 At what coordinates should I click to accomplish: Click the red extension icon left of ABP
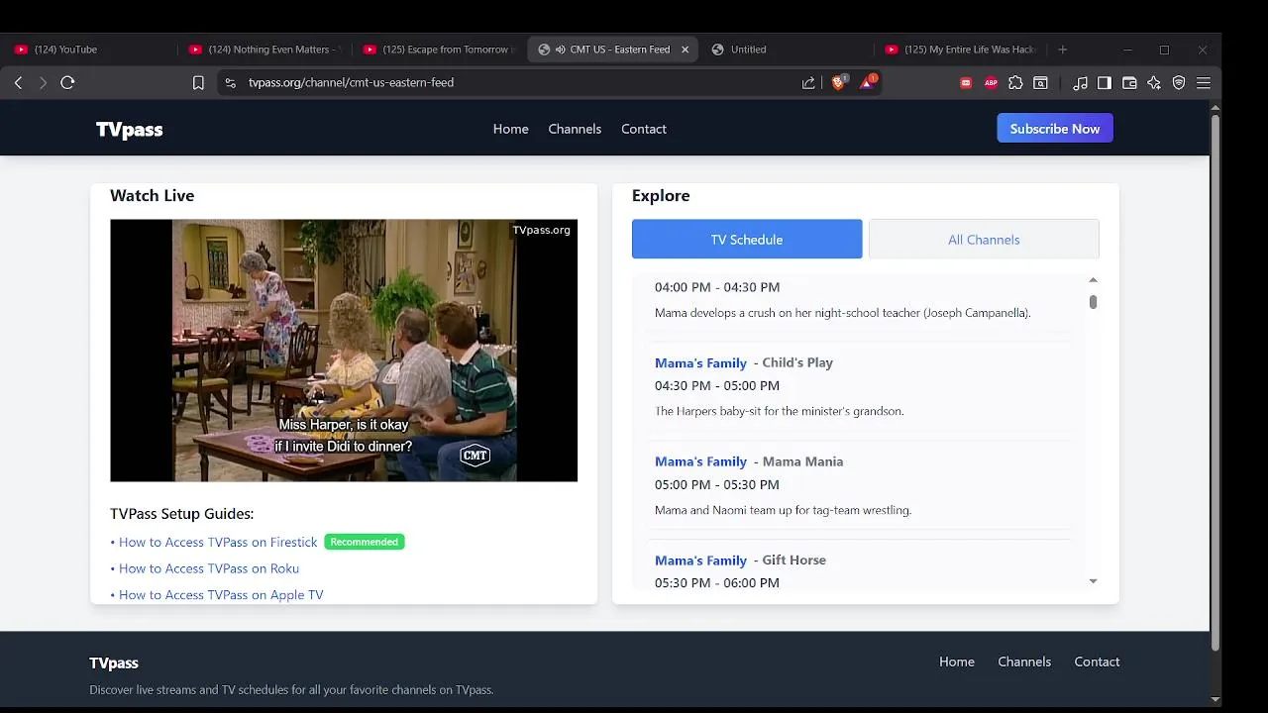pos(966,83)
